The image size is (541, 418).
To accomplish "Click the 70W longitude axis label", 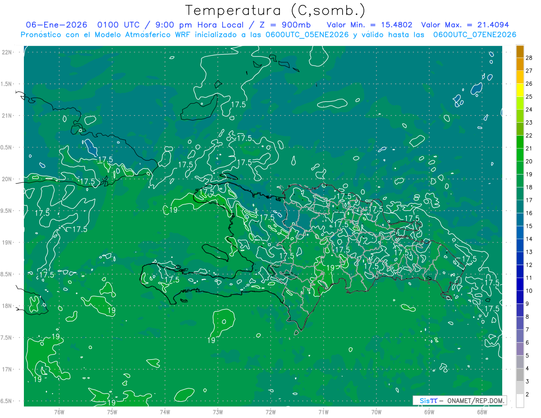I will [x=376, y=412].
